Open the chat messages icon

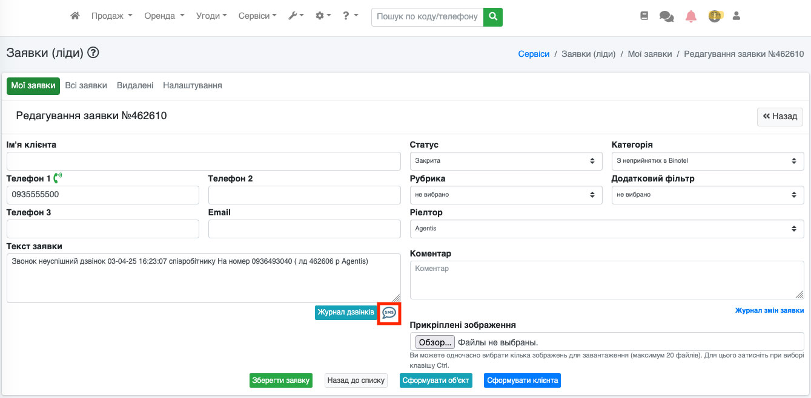click(666, 16)
